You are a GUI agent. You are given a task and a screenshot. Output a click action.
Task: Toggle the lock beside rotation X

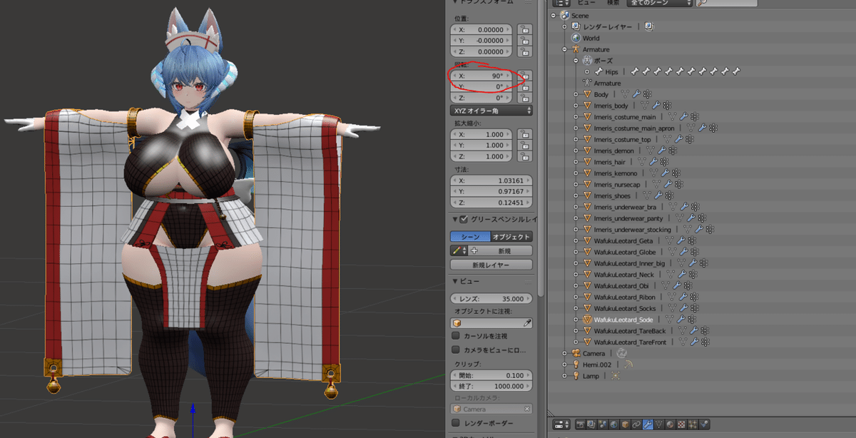pos(524,75)
